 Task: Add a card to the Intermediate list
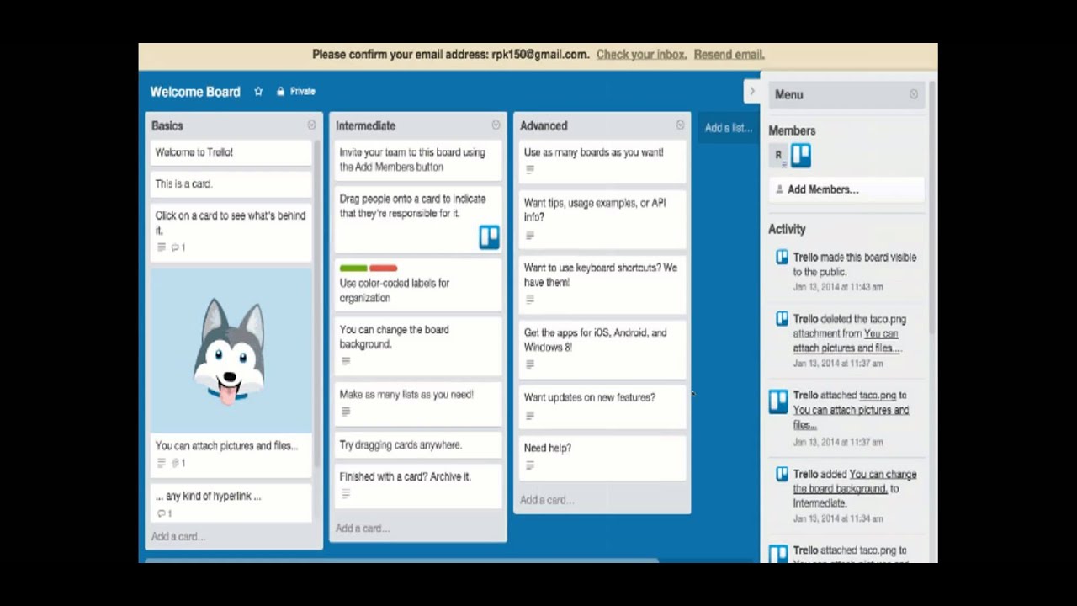click(x=363, y=529)
